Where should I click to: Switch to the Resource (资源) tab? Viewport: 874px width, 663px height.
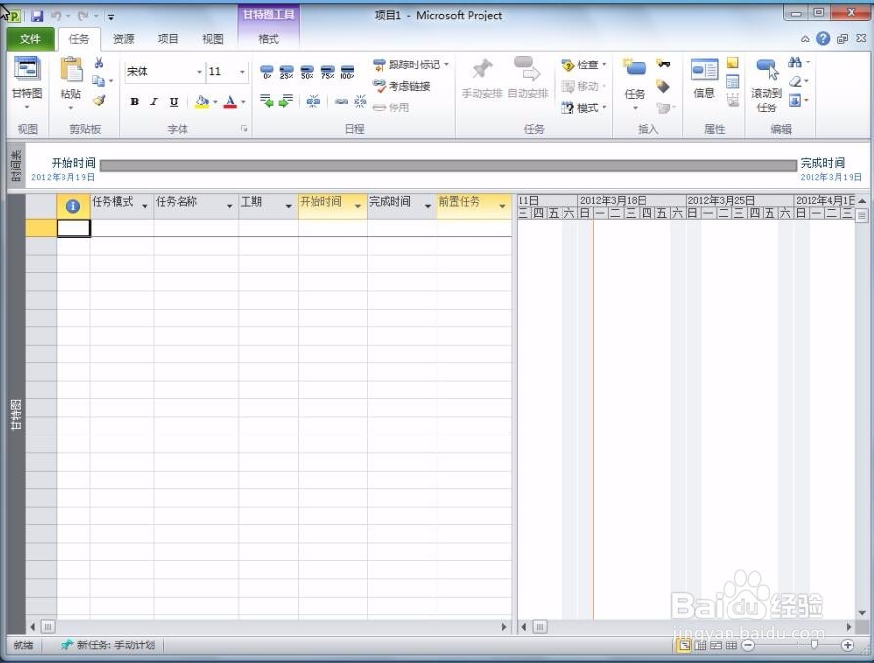[x=123, y=39]
